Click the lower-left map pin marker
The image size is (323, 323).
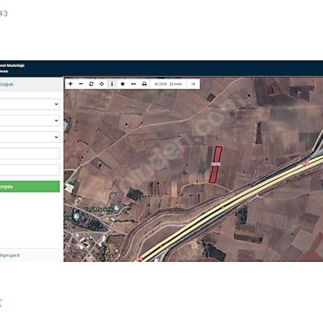(x=77, y=217)
